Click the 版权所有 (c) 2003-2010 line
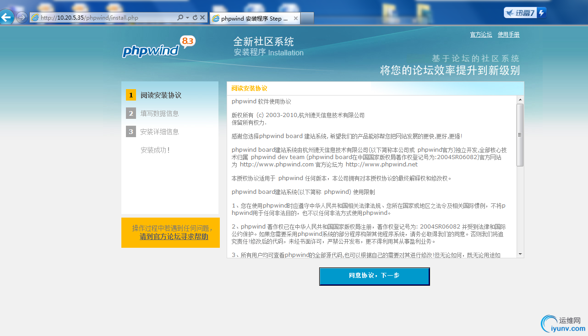The height and width of the screenshot is (336, 588). (298, 115)
